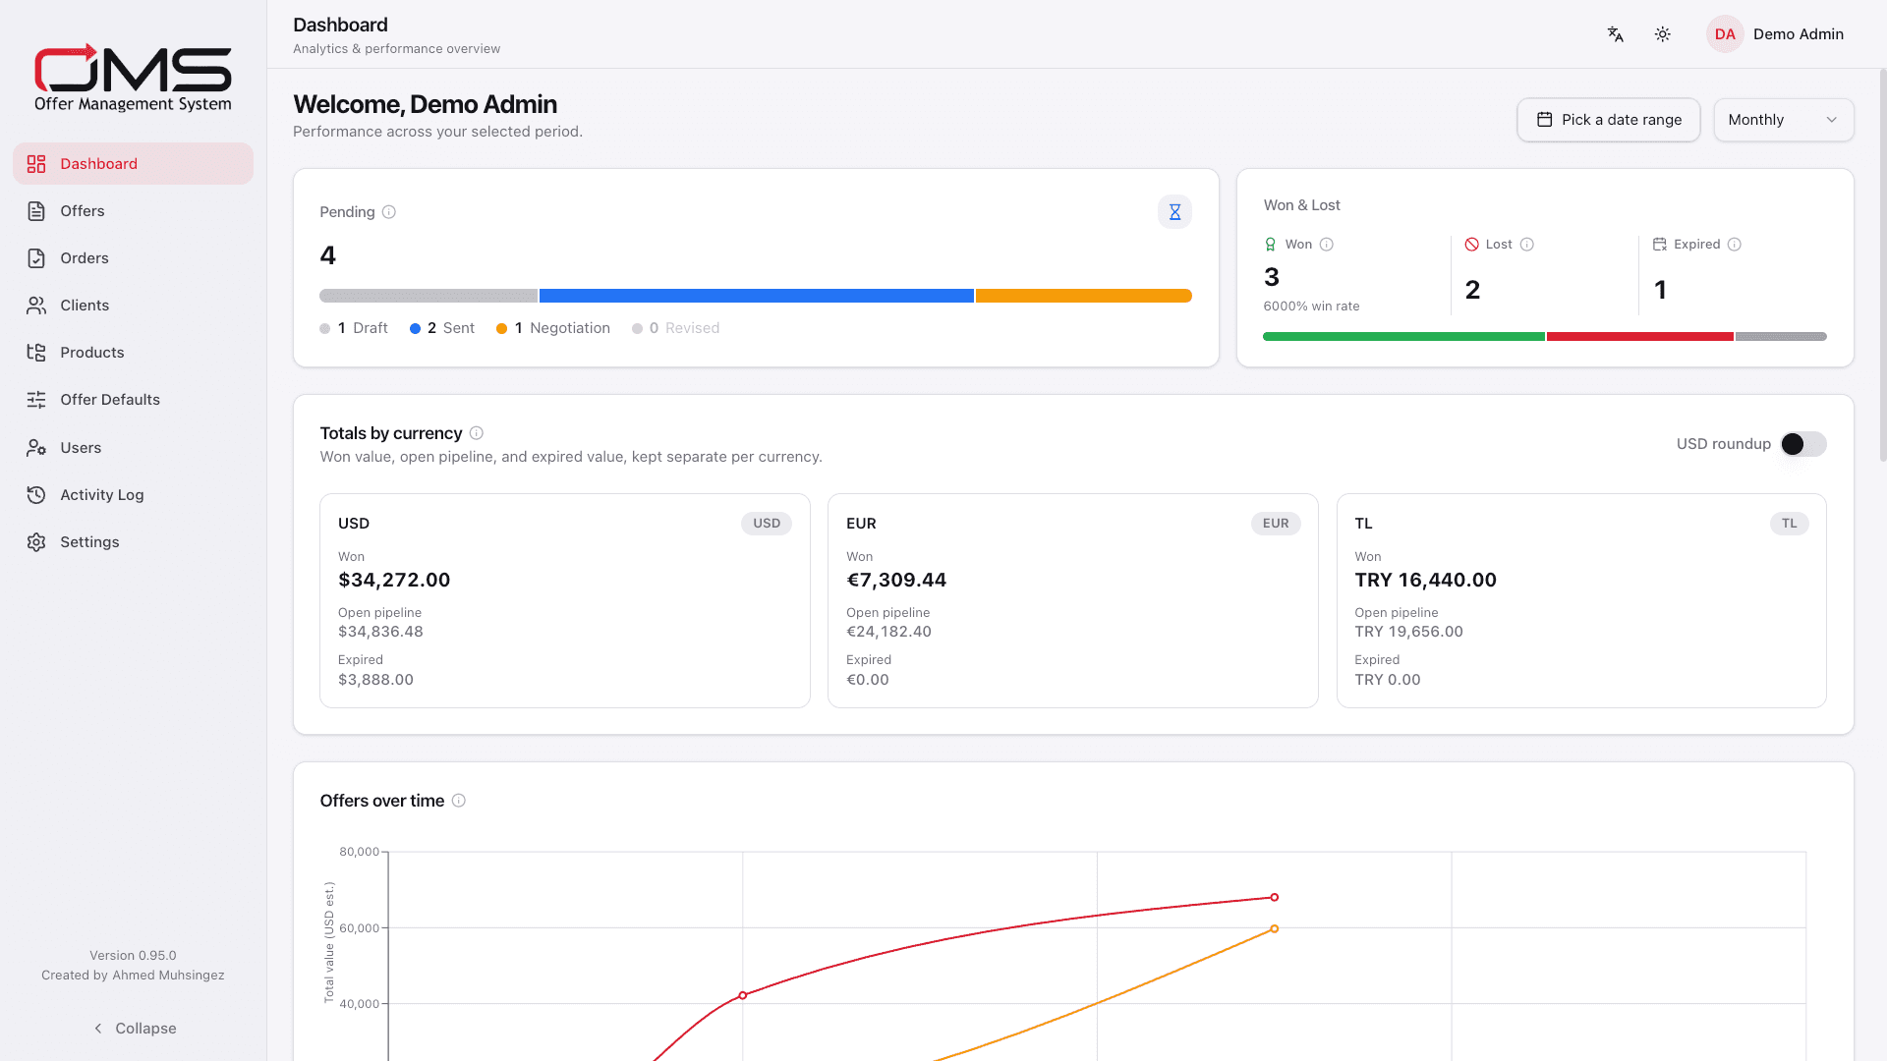This screenshot has height=1061, width=1887.
Task: Click the Orders file-check icon
Action: coord(36,258)
